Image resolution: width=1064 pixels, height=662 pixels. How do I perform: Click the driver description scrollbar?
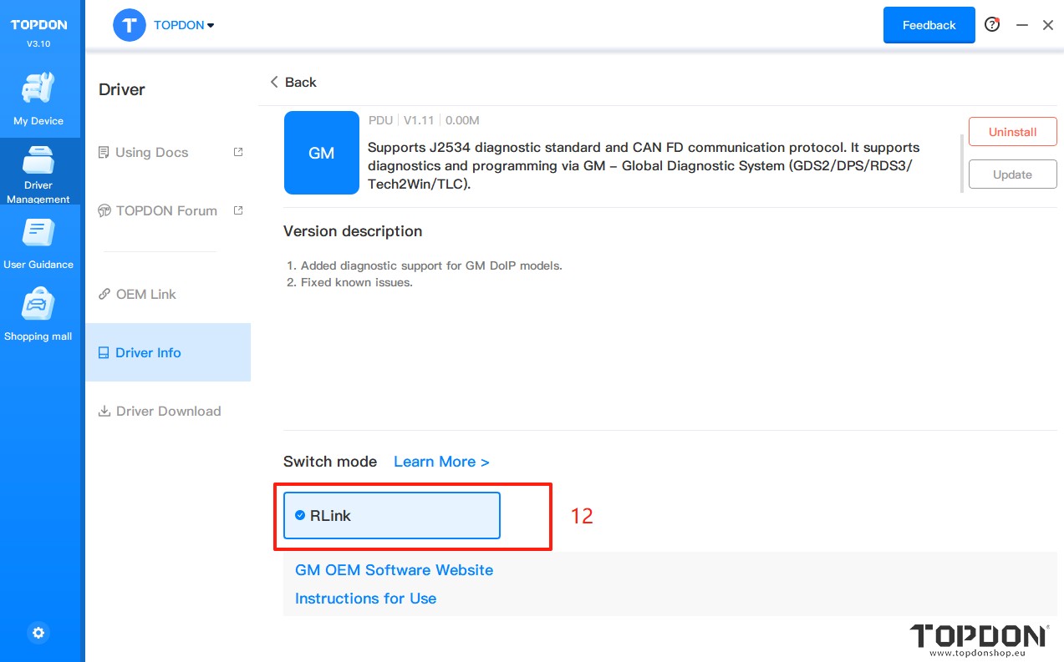962,163
